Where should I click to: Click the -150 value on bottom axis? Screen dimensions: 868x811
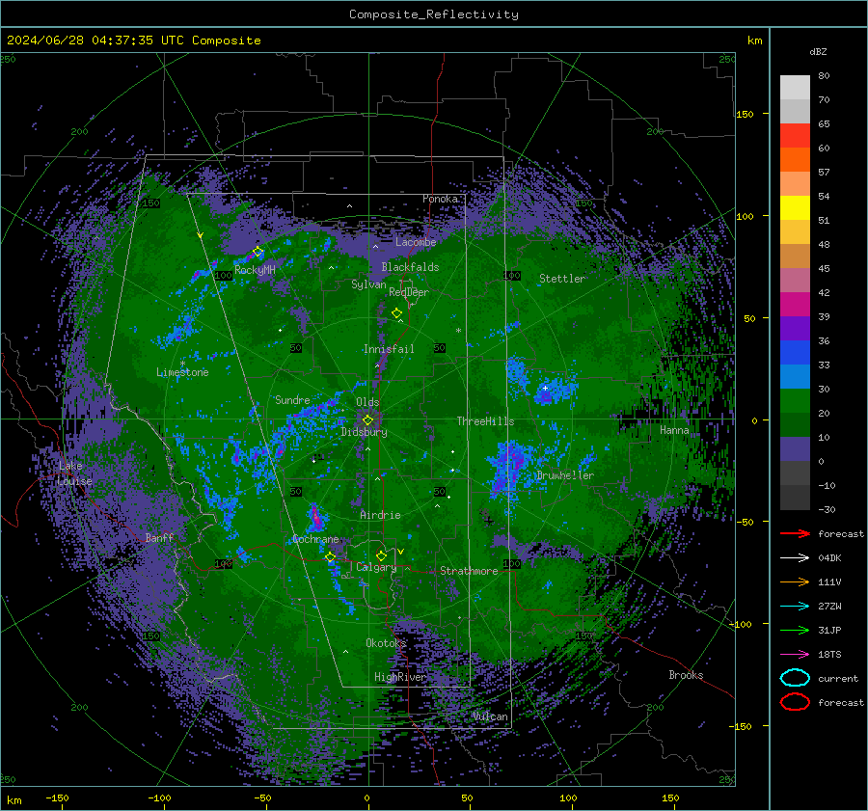coord(57,798)
